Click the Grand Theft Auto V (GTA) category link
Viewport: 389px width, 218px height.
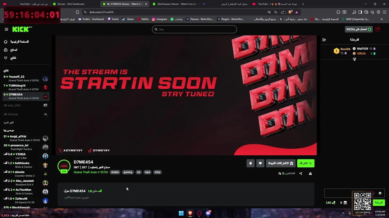click(91, 172)
